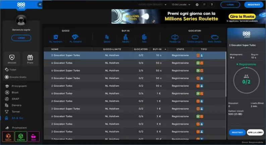Viewport: 266px width, 145px height.
Task: Open settings via the gear icon
Action: [x=197, y=5]
